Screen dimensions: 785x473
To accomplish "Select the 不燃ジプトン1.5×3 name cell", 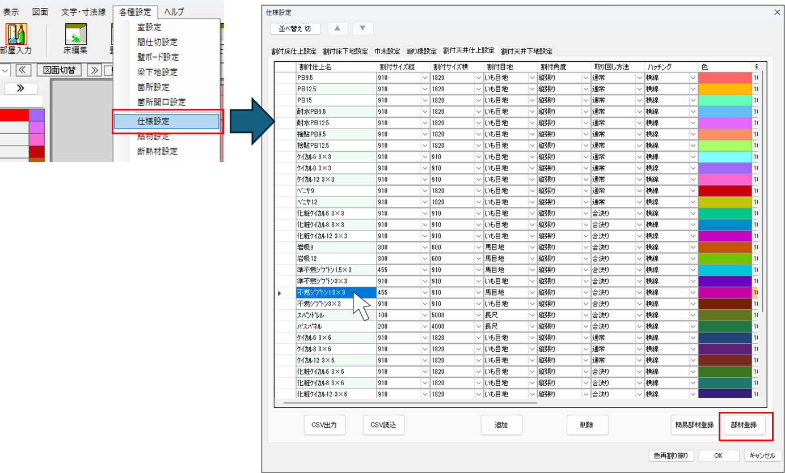I will (335, 293).
